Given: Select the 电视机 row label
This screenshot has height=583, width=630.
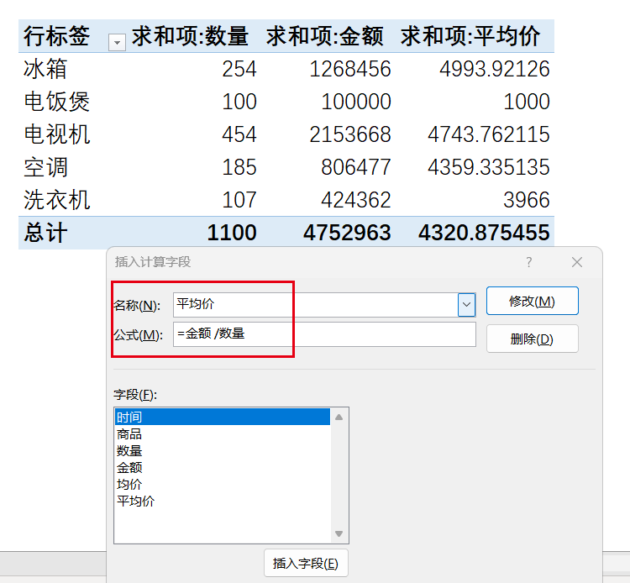Looking at the screenshot, I should tap(56, 134).
